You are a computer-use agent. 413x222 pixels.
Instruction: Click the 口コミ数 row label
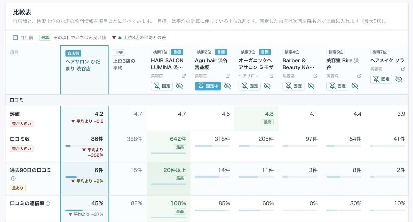[20, 139]
